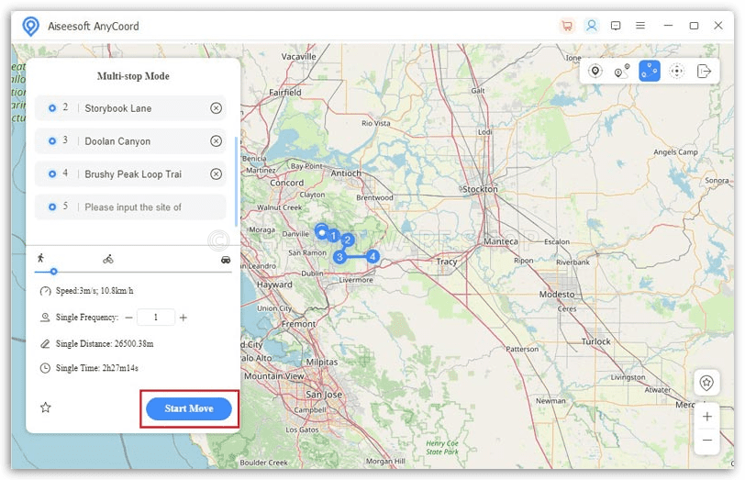Open the hamburger menu in title bar
Image resolution: width=745 pixels, height=480 pixels.
(640, 26)
